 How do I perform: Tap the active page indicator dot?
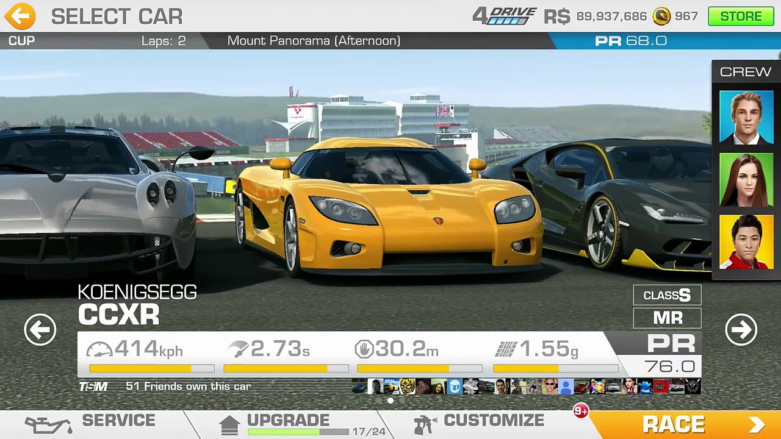(x=390, y=401)
